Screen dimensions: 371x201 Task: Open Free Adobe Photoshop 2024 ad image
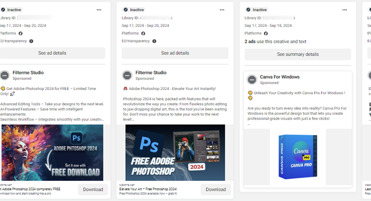[x=175, y=152]
